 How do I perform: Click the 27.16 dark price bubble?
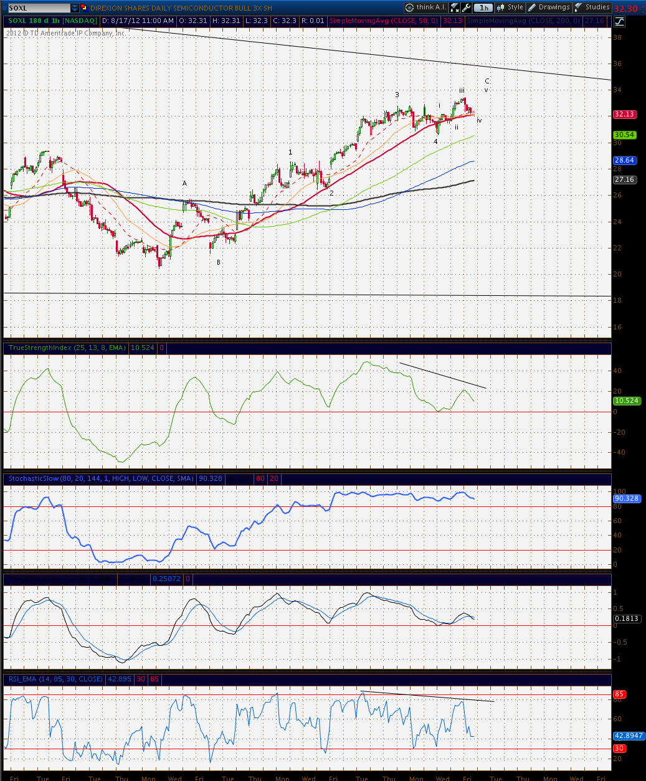[624, 179]
